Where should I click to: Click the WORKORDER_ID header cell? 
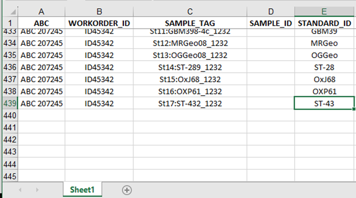pos(99,23)
